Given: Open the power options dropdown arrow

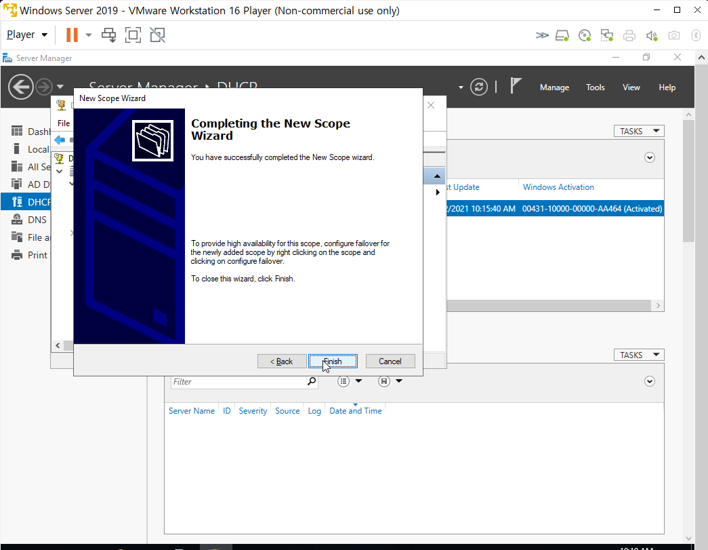Looking at the screenshot, I should pyautogui.click(x=89, y=35).
